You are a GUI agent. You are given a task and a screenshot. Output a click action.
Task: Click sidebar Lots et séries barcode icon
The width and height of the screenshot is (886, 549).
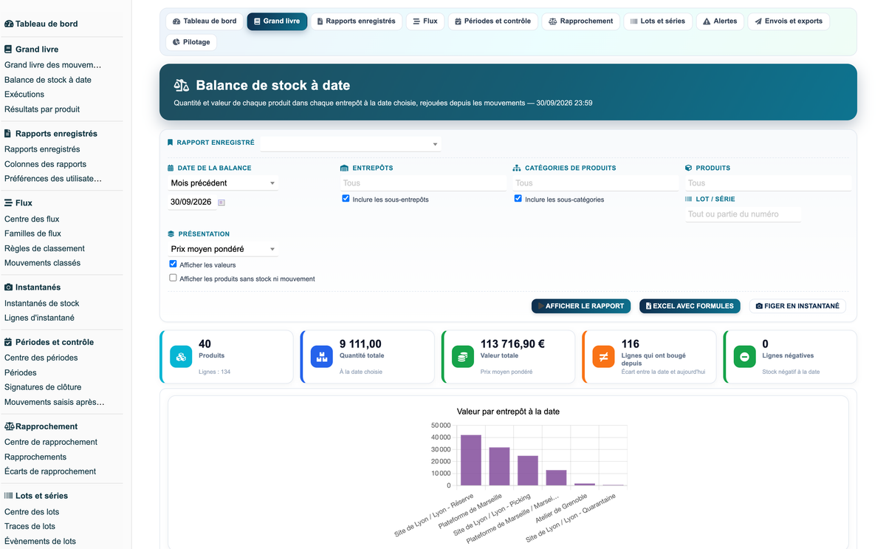(x=9, y=497)
